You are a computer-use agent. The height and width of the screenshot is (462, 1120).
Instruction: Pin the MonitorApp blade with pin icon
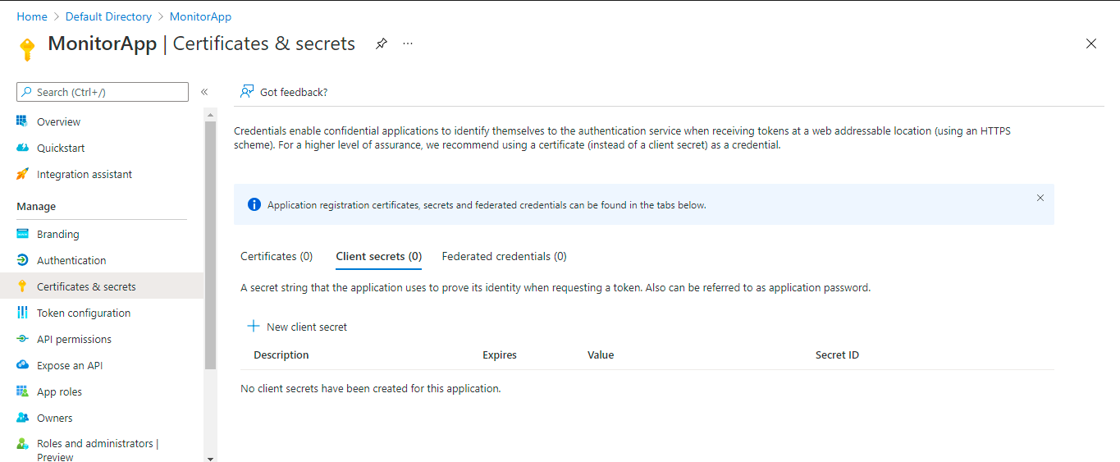[x=381, y=43]
